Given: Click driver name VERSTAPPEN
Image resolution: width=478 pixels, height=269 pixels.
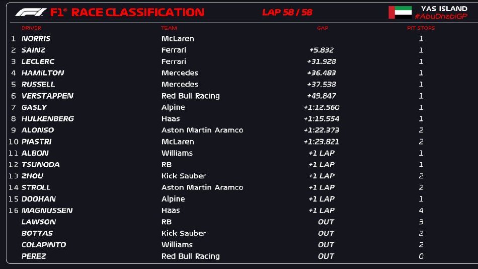Looking at the screenshot, I should (48, 96).
